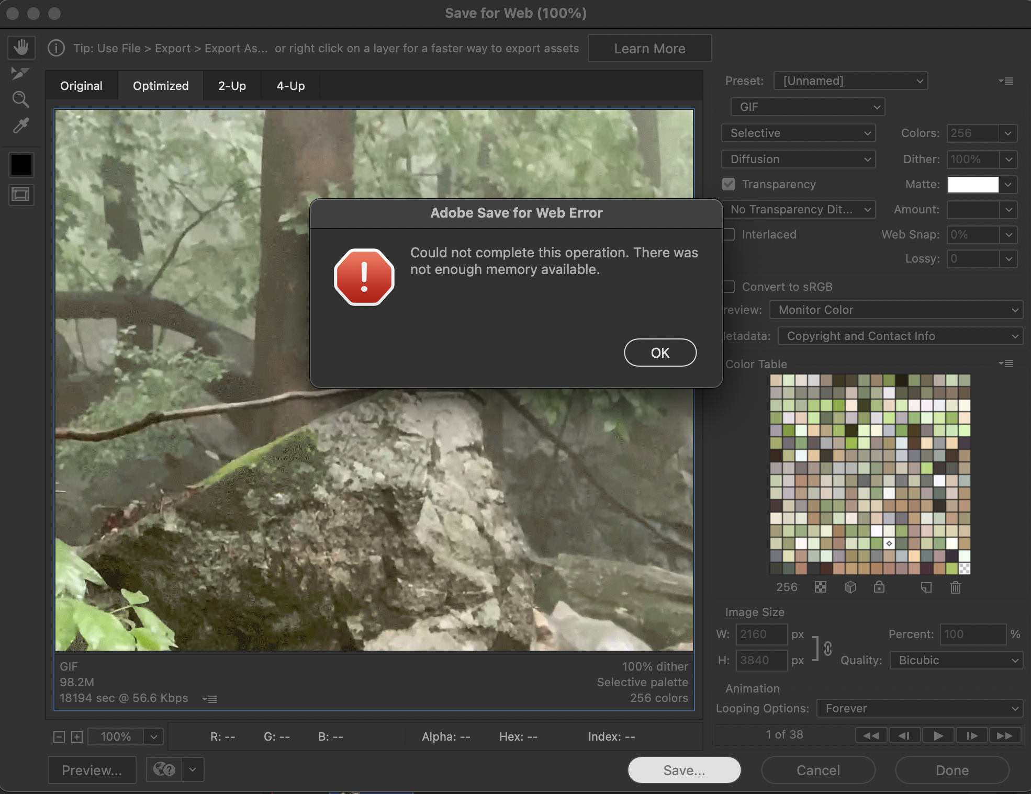This screenshot has height=794, width=1031.
Task: Select the Eyedropper tool
Action: click(x=20, y=126)
